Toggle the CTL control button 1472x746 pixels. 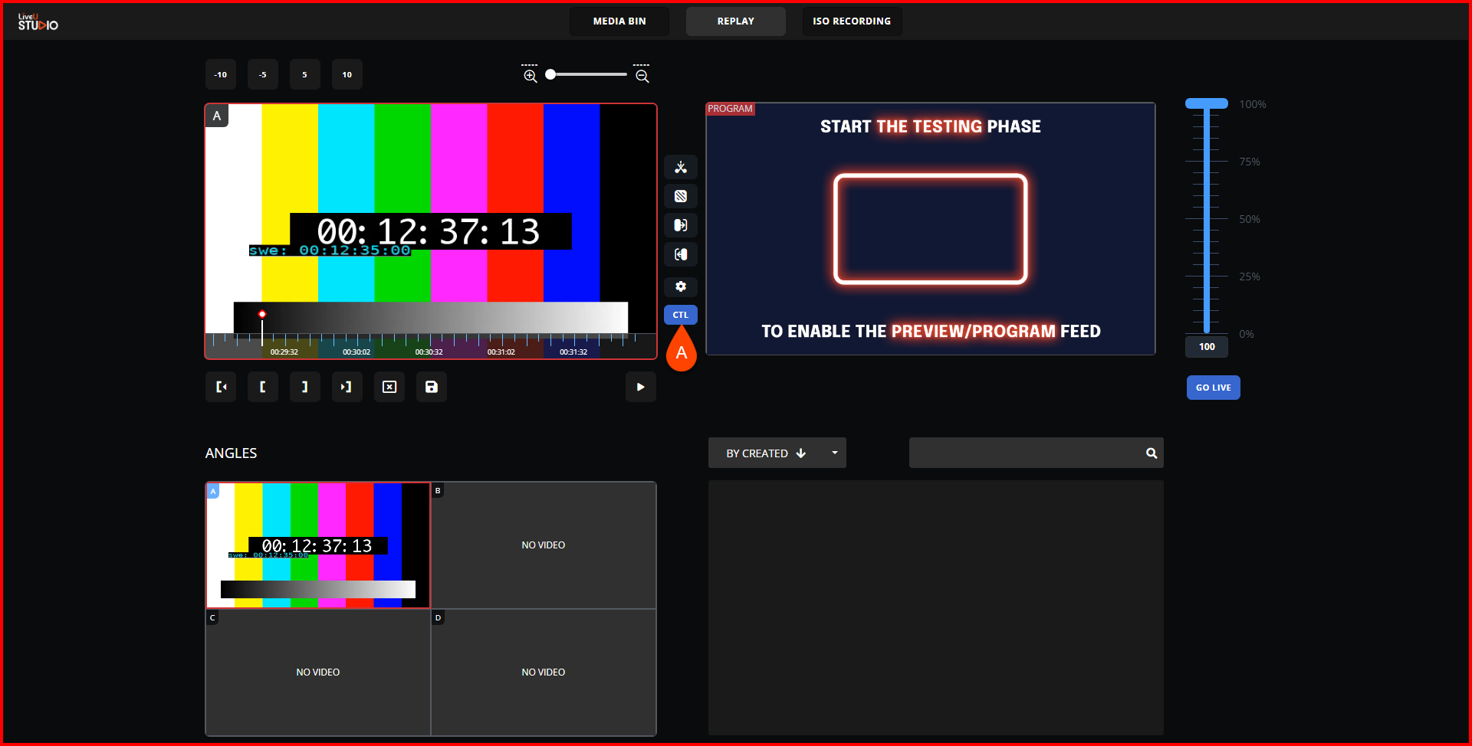coord(680,315)
